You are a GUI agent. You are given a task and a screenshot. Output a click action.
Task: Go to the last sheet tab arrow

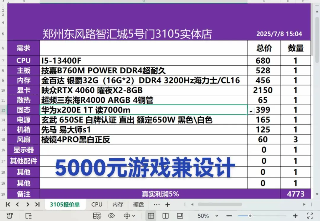click(37, 204)
